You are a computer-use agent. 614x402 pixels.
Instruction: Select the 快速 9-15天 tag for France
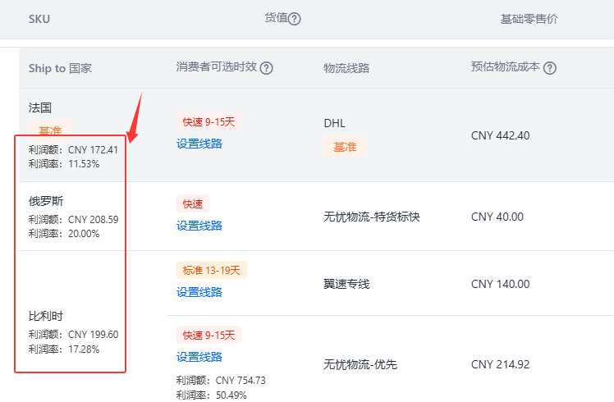point(208,121)
